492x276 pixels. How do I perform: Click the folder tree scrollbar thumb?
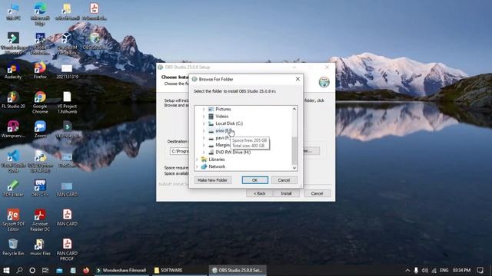click(294, 151)
